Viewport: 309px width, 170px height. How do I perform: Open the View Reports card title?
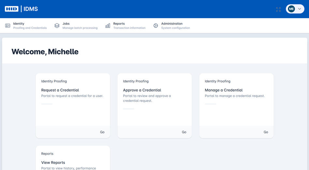click(53, 163)
